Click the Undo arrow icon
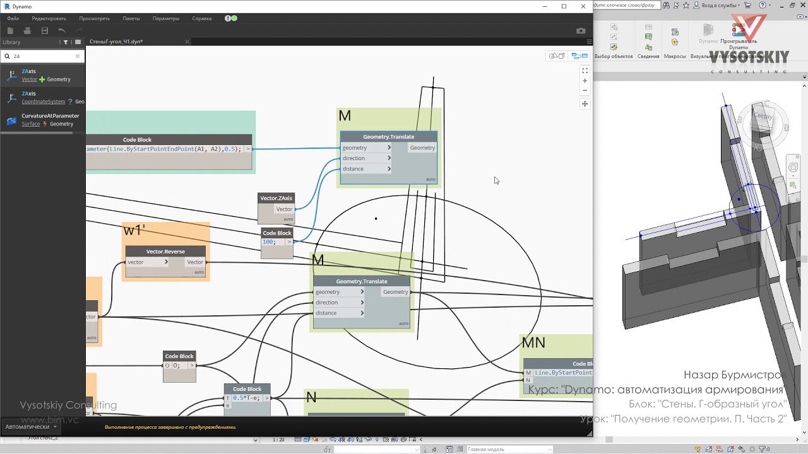This screenshot has width=808, height=454. click(61, 30)
